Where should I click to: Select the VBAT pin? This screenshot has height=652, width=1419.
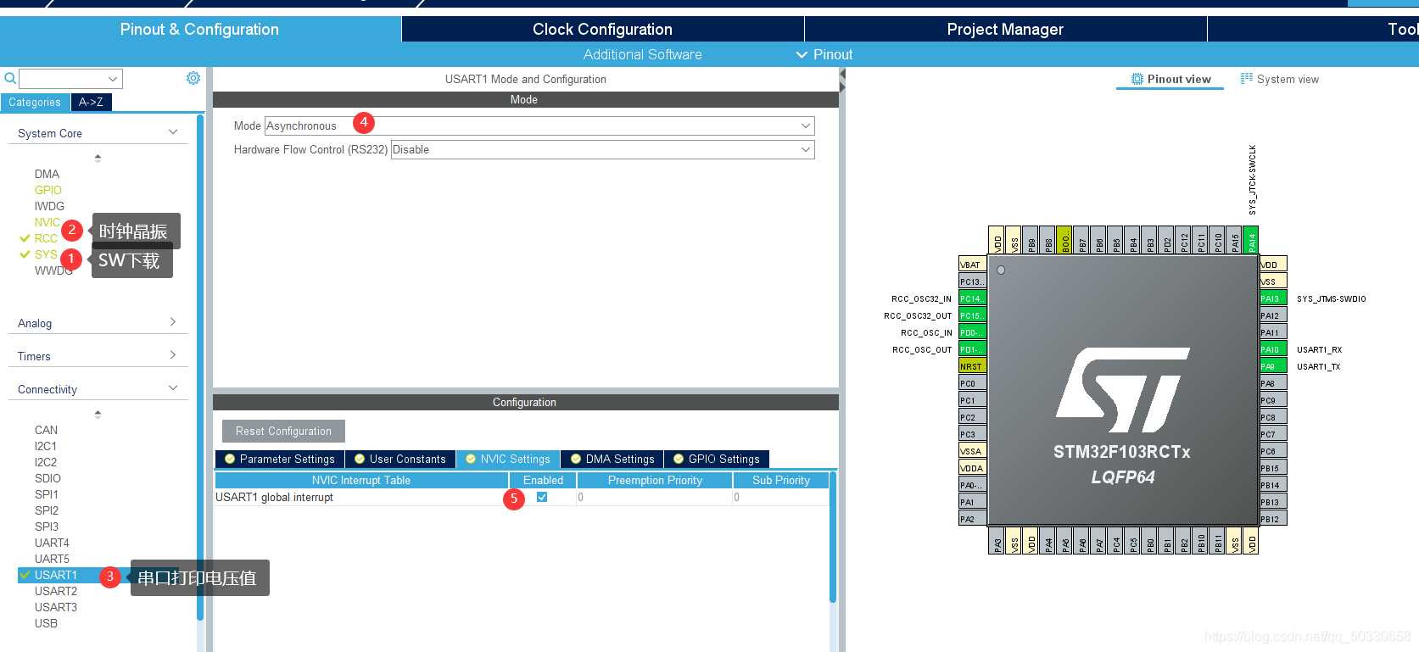point(973,265)
